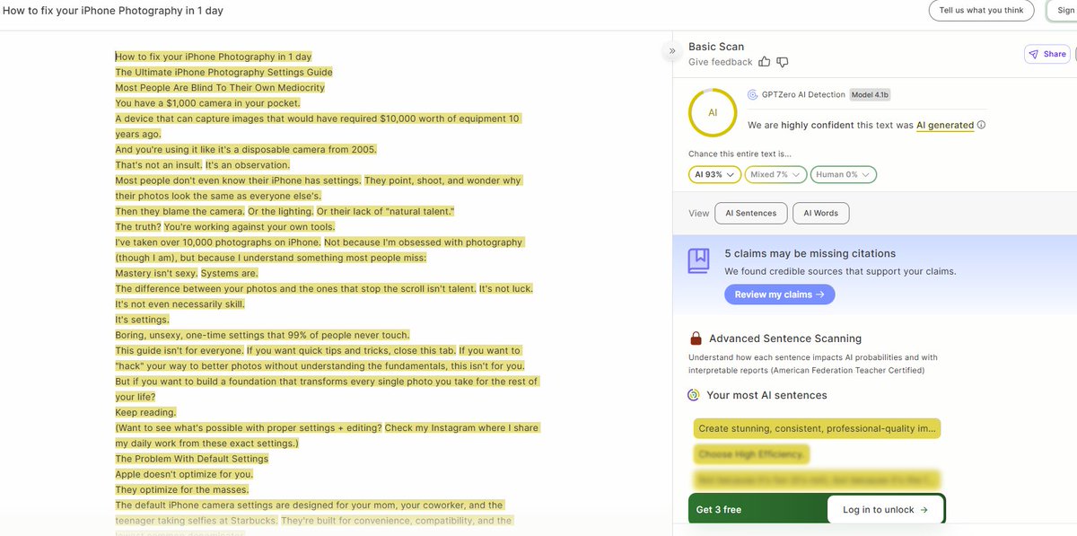Open the AI 93% dropdown
The image size is (1077, 536).
pyautogui.click(x=714, y=174)
